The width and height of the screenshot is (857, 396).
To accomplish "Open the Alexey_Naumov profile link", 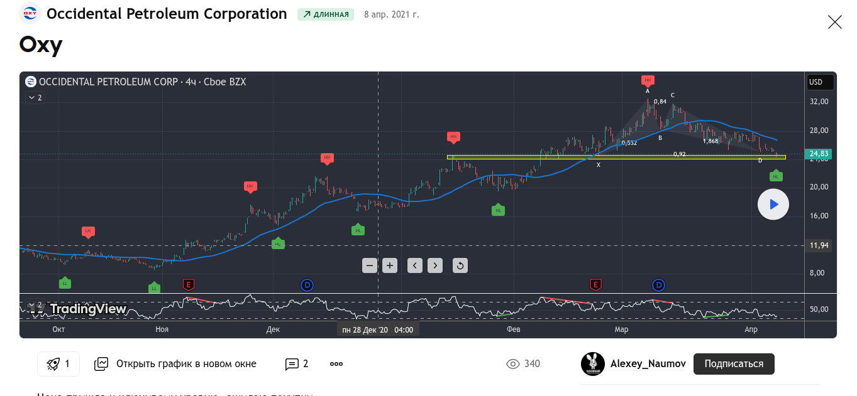I will (648, 364).
